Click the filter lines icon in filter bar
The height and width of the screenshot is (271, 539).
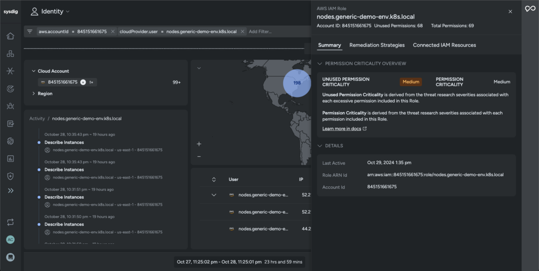pyautogui.click(x=30, y=31)
